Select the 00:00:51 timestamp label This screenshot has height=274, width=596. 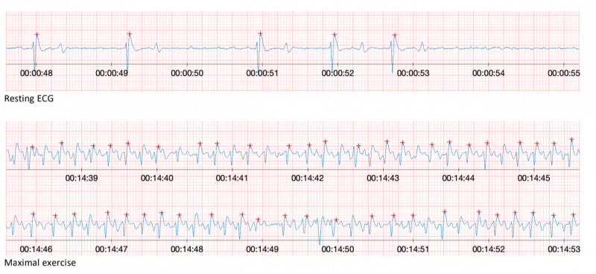tap(262, 74)
